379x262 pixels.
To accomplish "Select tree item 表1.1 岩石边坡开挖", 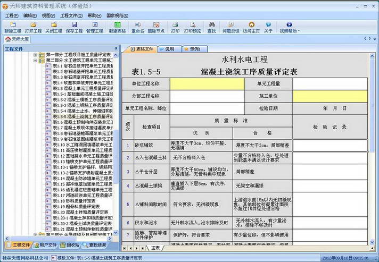I will (x=83, y=66).
